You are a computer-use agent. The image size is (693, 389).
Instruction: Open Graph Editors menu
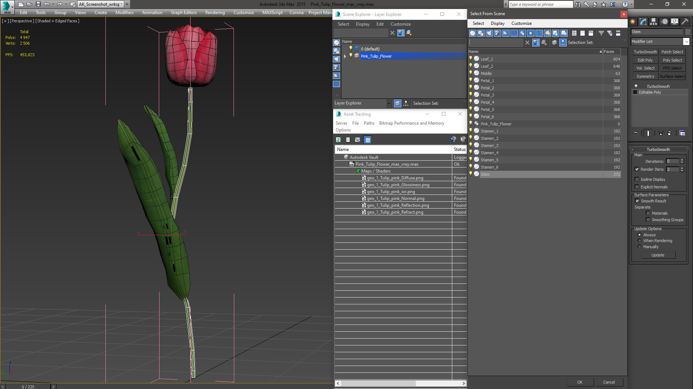pos(184,13)
